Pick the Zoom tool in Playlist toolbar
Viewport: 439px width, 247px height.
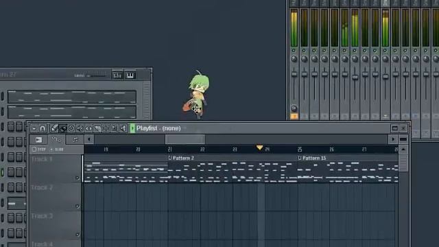tap(115, 128)
